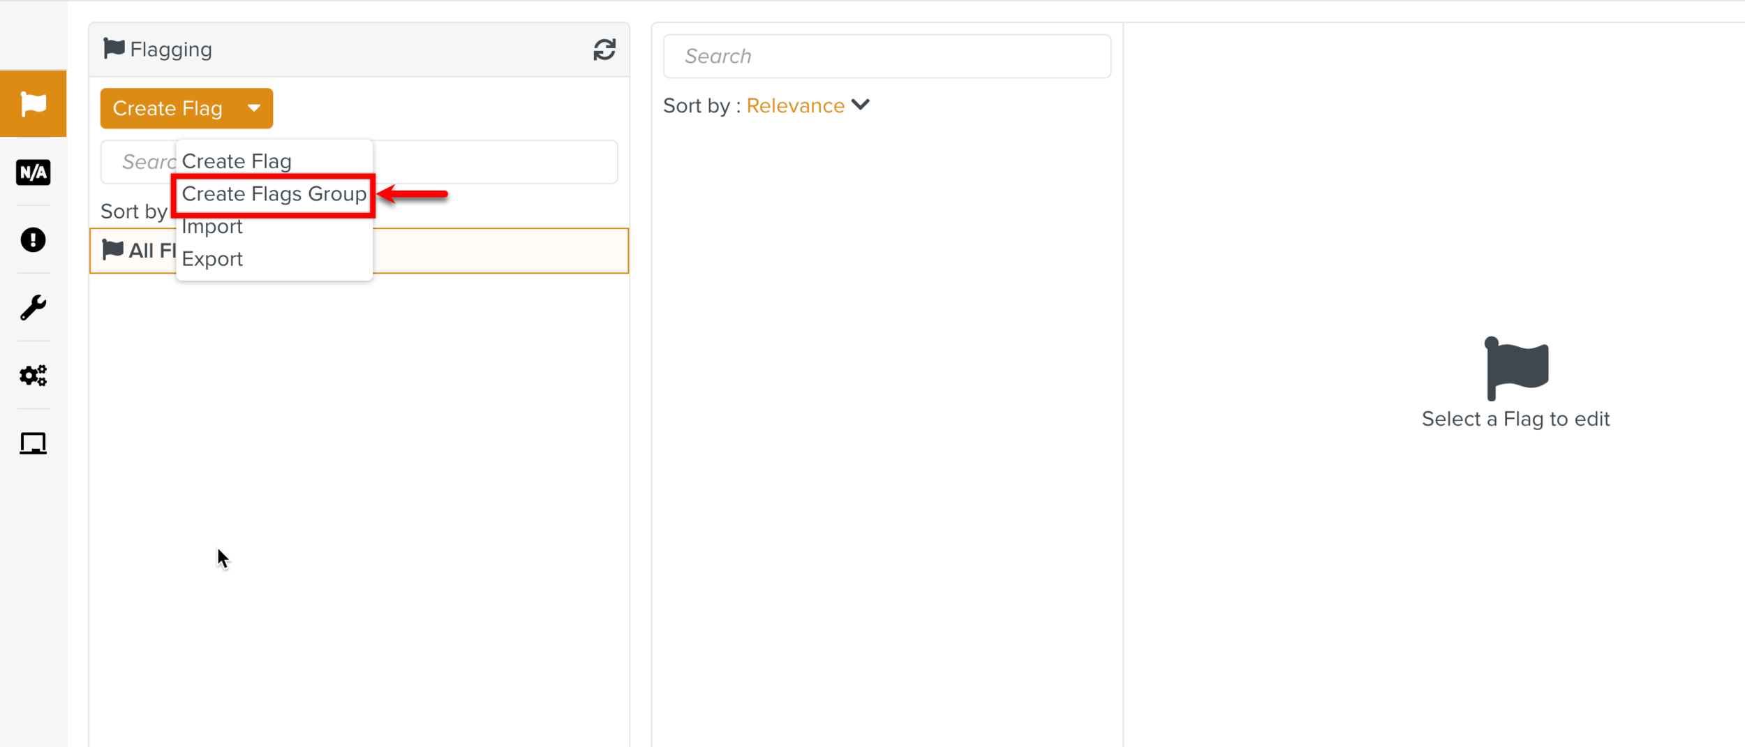The image size is (1745, 747).
Task: Pick Export from the dropdown menu
Action: (x=212, y=259)
